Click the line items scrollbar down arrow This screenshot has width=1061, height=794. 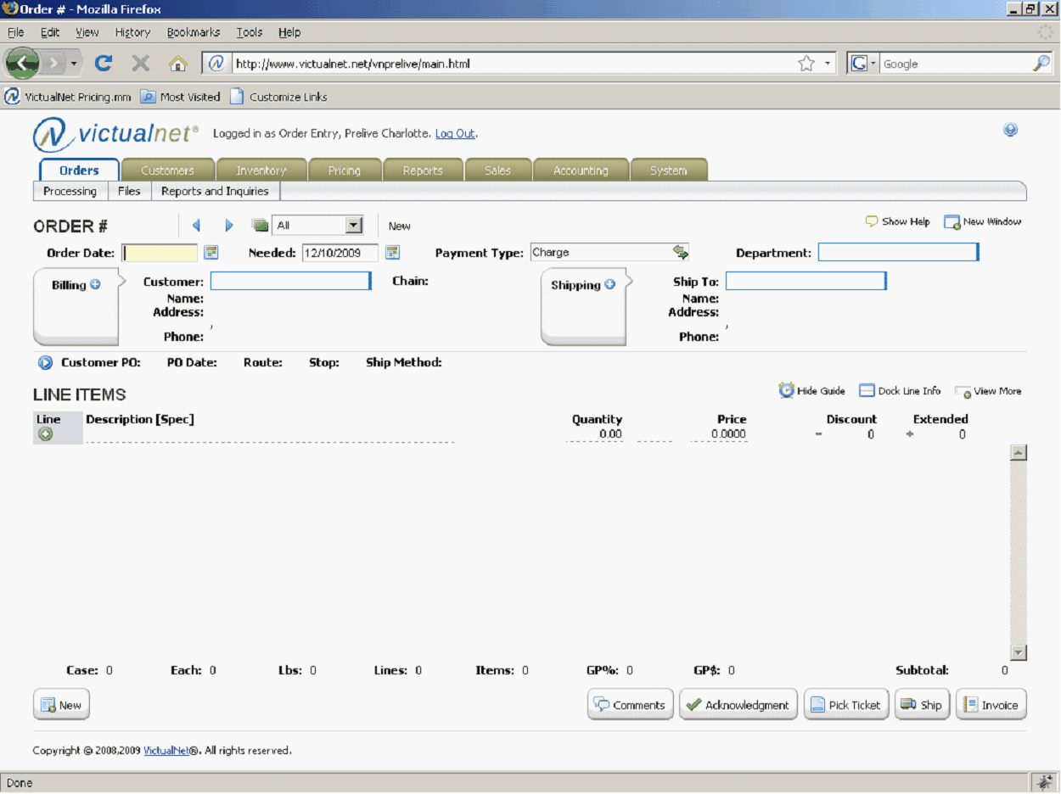1019,652
